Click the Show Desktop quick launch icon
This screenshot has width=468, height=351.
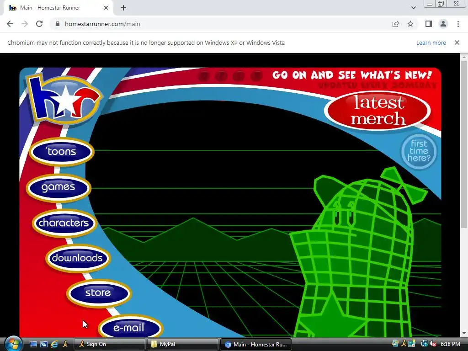(33, 344)
